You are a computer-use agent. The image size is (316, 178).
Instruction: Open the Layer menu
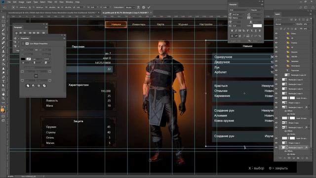(29, 2)
